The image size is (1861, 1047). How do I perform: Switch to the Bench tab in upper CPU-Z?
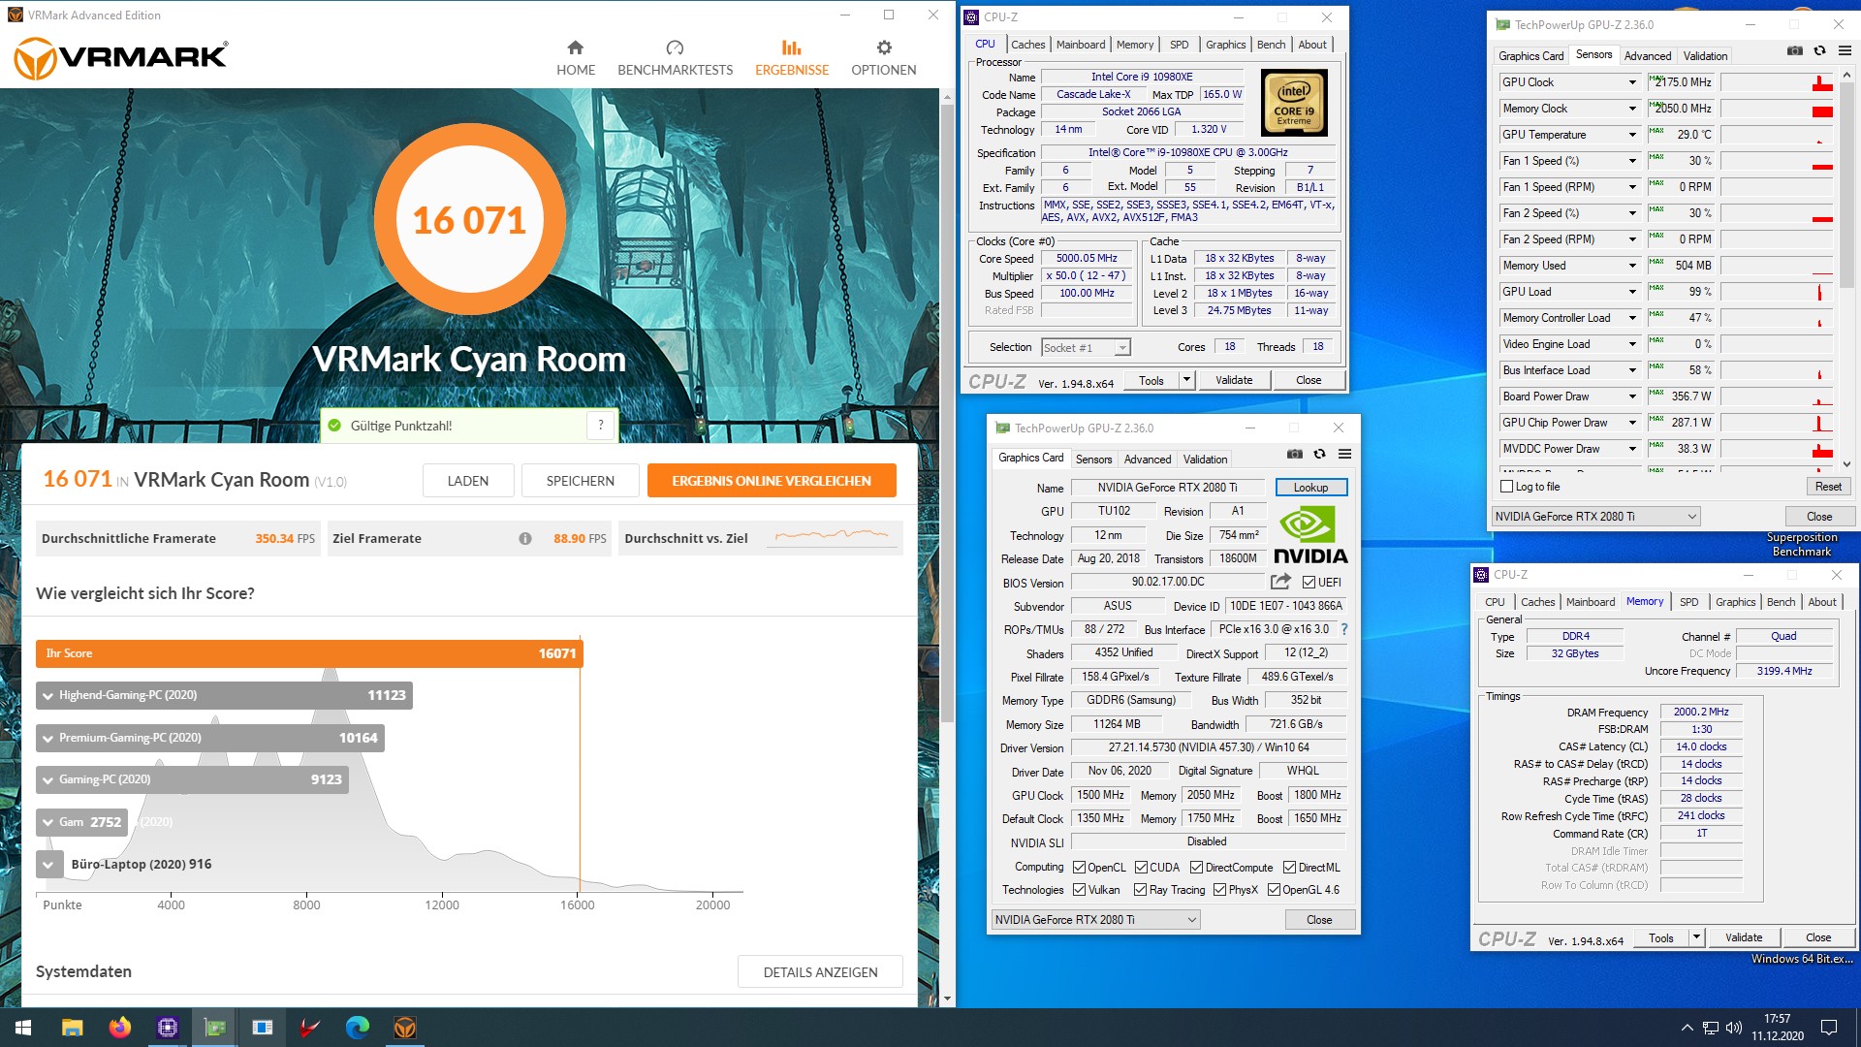(x=1271, y=45)
